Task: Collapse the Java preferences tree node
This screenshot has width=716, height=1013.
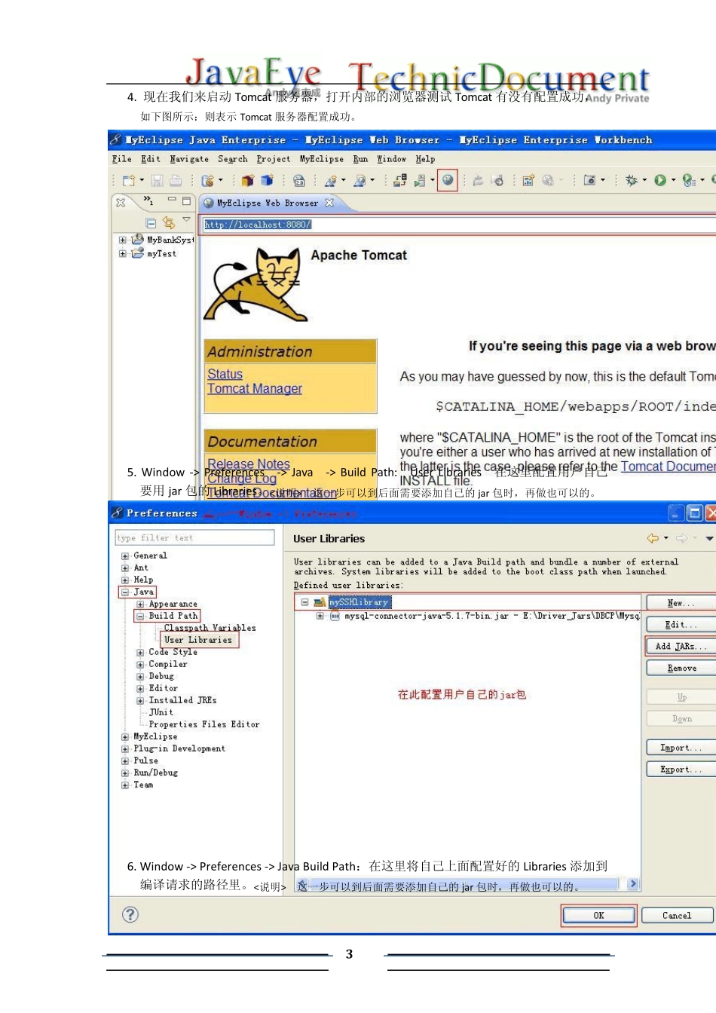Action: [x=125, y=592]
